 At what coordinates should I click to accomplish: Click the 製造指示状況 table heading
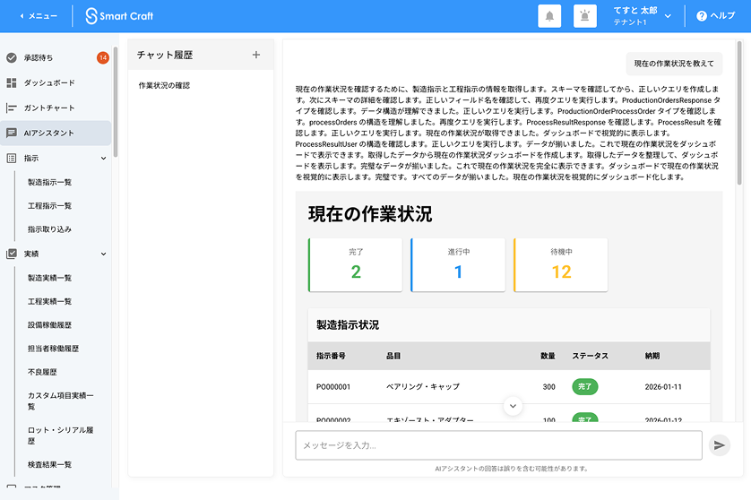(348, 325)
